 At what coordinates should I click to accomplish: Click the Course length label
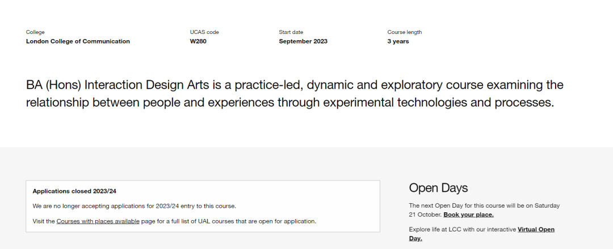(405, 32)
